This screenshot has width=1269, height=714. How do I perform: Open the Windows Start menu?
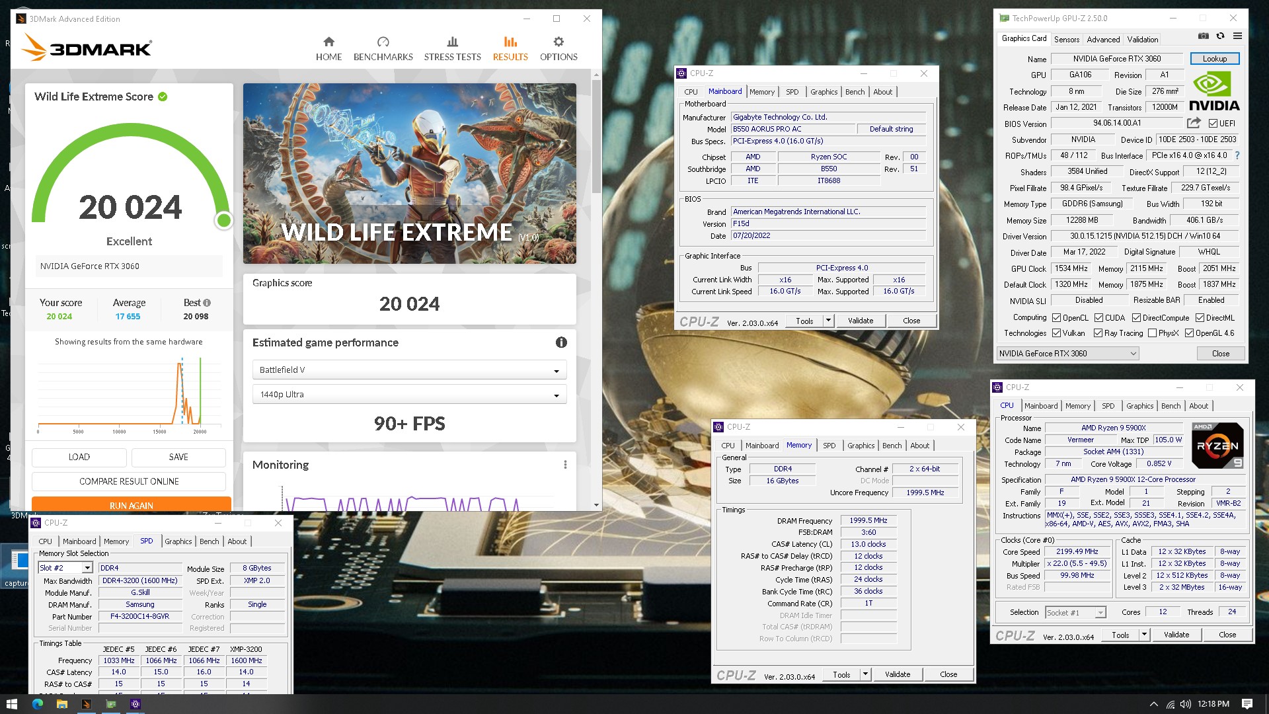[x=11, y=704]
